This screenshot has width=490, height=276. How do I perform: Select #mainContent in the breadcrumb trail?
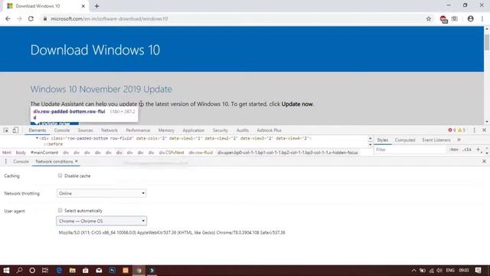[44, 153]
